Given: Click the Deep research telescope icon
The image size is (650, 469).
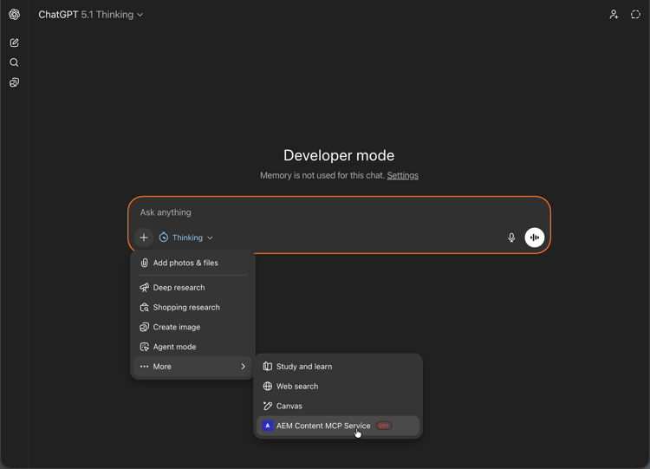Looking at the screenshot, I should (x=144, y=287).
